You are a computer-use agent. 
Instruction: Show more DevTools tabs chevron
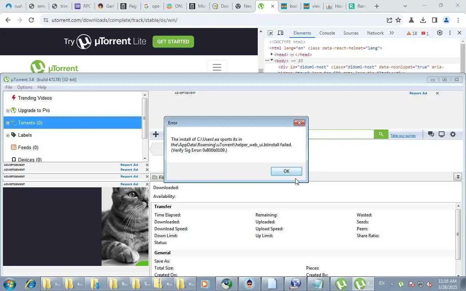click(x=392, y=33)
